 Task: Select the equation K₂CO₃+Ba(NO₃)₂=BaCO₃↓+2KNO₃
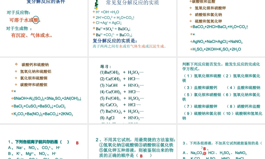pos(43,114)
